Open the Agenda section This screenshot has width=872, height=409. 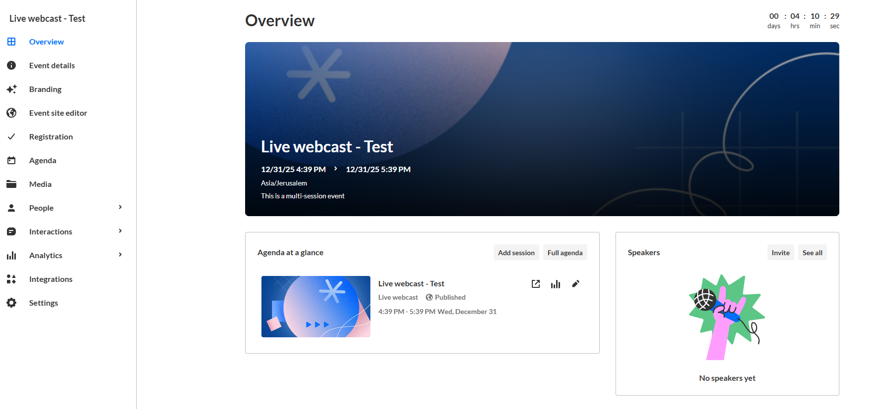[x=43, y=160]
